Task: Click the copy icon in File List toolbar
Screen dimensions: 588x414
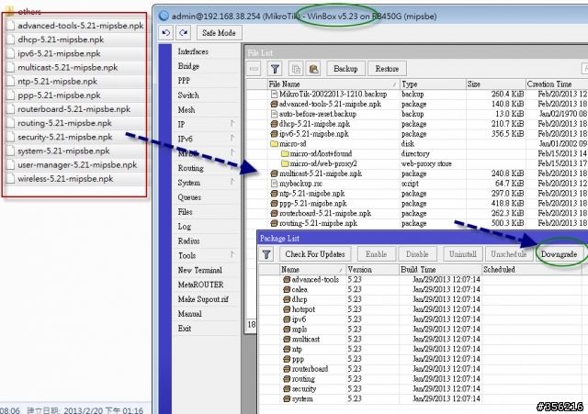Action: pos(296,69)
